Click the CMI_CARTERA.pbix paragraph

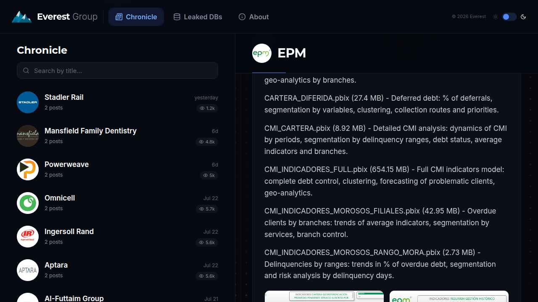[x=386, y=140]
